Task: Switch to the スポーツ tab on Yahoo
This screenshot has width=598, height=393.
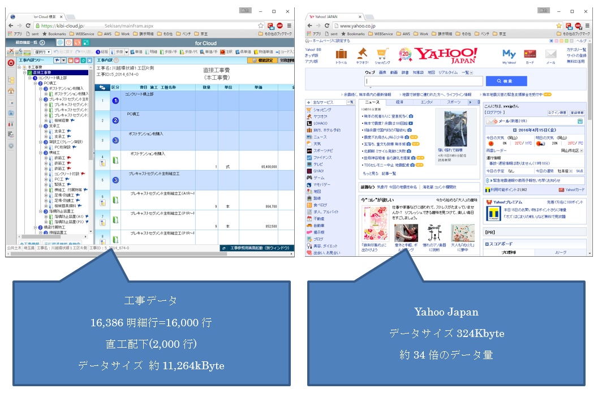Action: pos(454,102)
